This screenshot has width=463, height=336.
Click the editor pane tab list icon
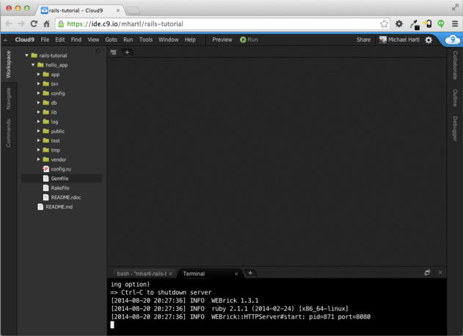[114, 53]
